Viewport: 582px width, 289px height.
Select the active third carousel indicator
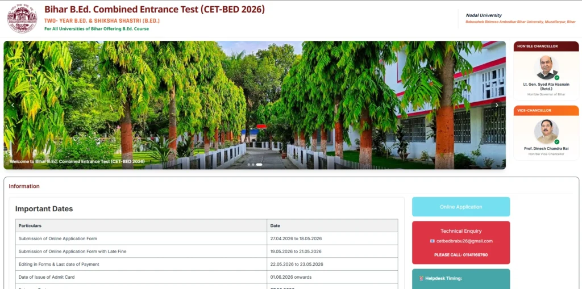(259, 164)
